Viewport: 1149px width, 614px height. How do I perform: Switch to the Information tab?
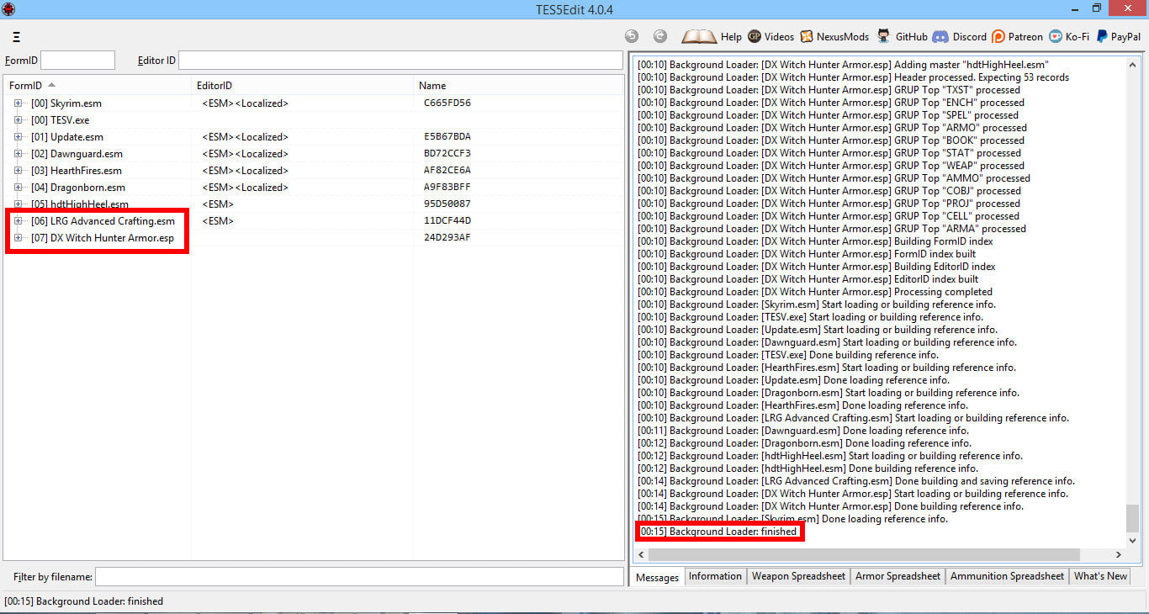pos(715,576)
